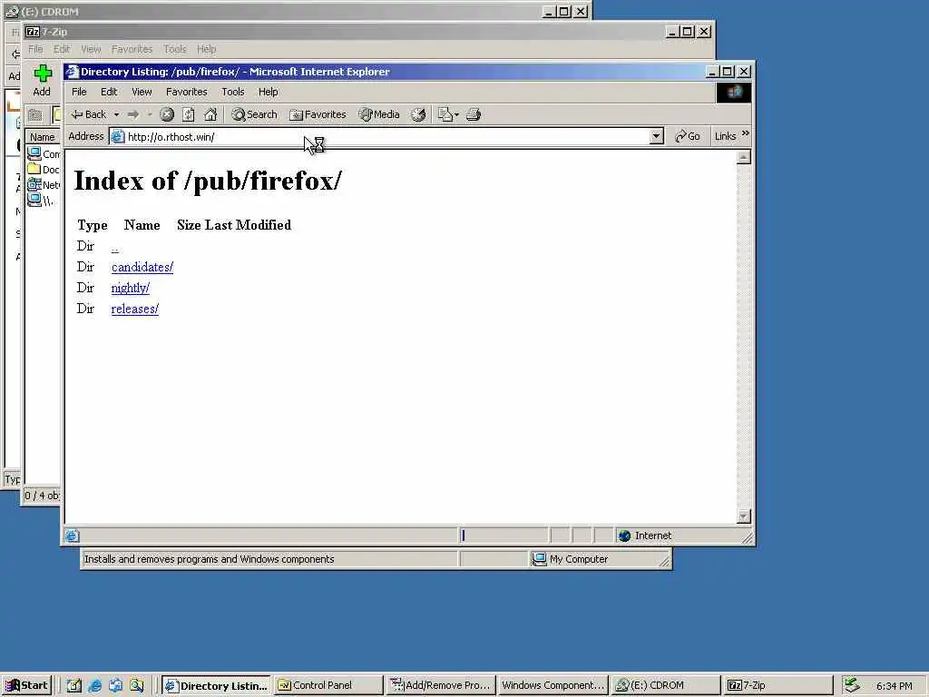
Task: Click the page icon in the address bar
Action: click(x=118, y=137)
